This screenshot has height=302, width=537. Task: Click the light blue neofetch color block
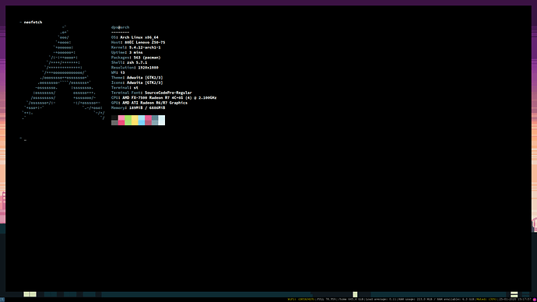pyautogui.click(x=142, y=120)
